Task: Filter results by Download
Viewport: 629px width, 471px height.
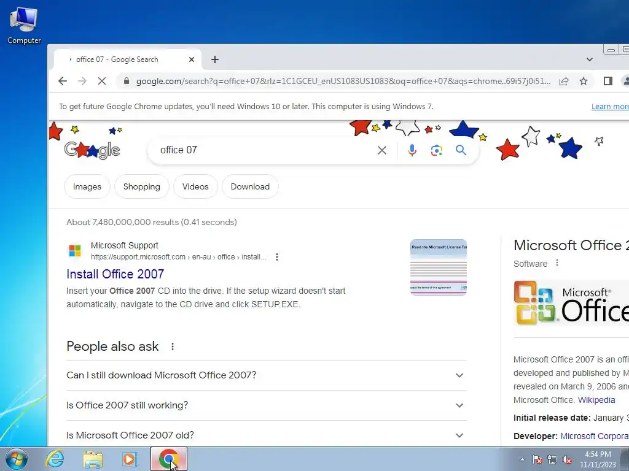Action: point(250,186)
